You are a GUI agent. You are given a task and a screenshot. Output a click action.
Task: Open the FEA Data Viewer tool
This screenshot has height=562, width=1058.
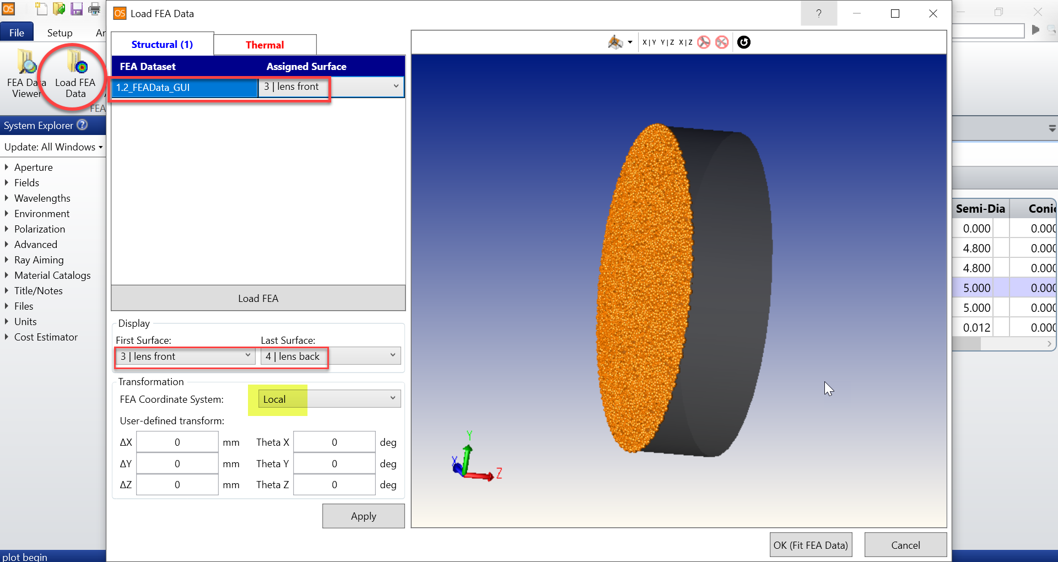[x=26, y=74]
